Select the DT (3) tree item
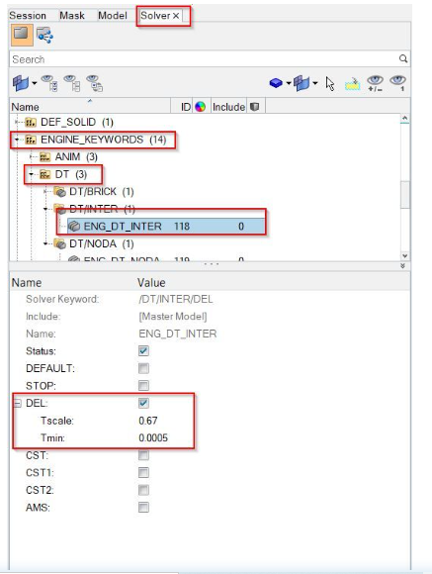Image resolution: width=432 pixels, height=574 pixels. click(x=71, y=174)
